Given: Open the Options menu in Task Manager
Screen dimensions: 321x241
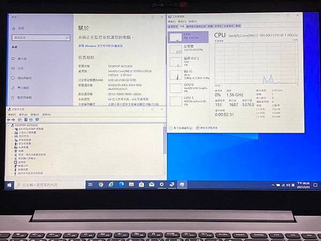Looking at the screenshot, I should tap(182, 21).
